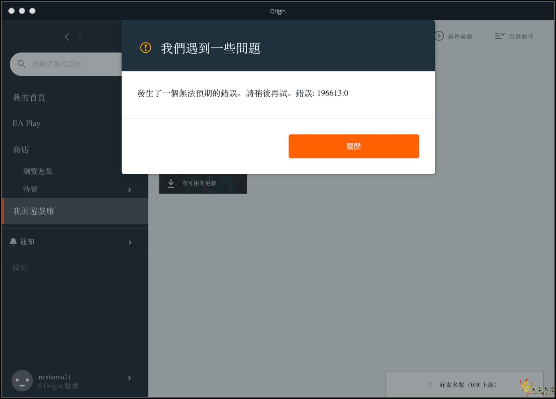Maximize the window using the third titlebar dot
The height and width of the screenshot is (399, 556).
[x=32, y=11]
